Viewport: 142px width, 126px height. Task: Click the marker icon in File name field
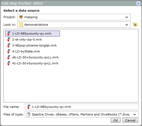[29, 107]
